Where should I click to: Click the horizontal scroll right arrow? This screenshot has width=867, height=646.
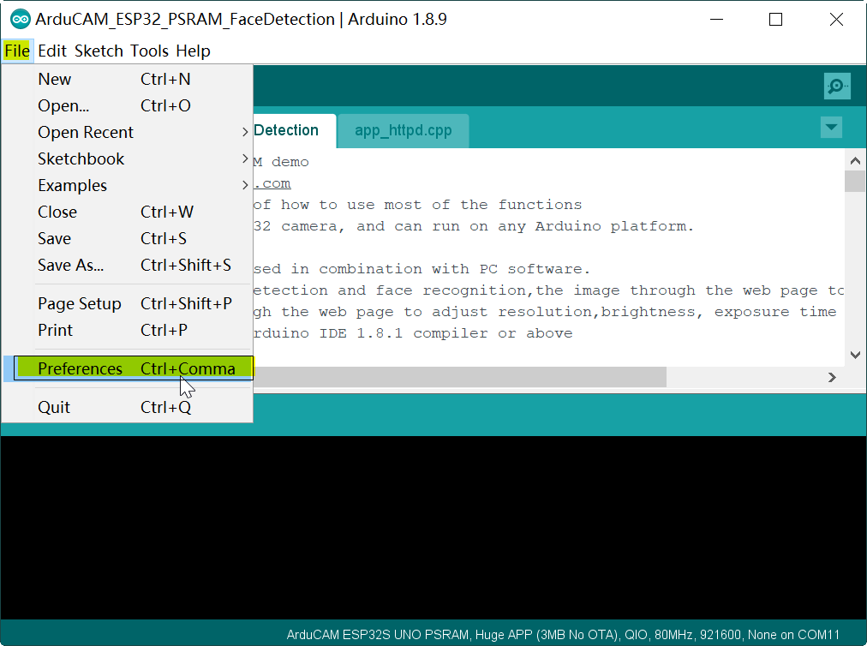coord(832,377)
